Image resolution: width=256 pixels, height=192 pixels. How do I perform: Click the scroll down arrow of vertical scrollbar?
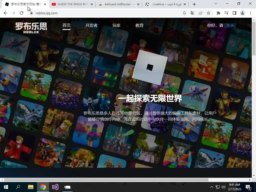coord(254,175)
